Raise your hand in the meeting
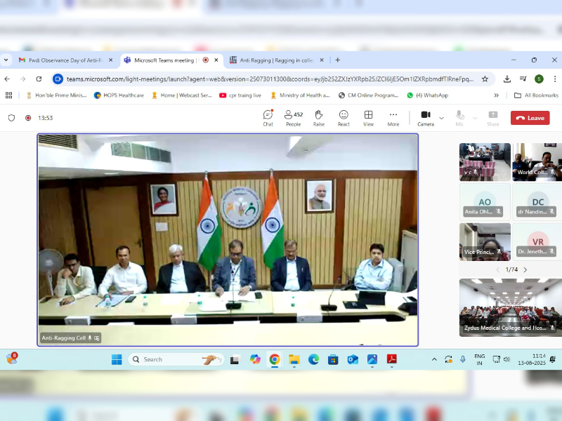Image resolution: width=562 pixels, height=421 pixels. (x=318, y=117)
